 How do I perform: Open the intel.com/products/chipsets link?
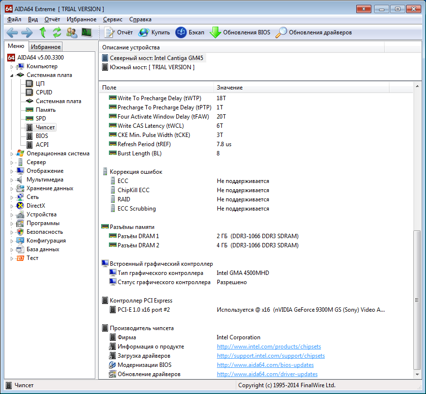pyautogui.click(x=269, y=347)
